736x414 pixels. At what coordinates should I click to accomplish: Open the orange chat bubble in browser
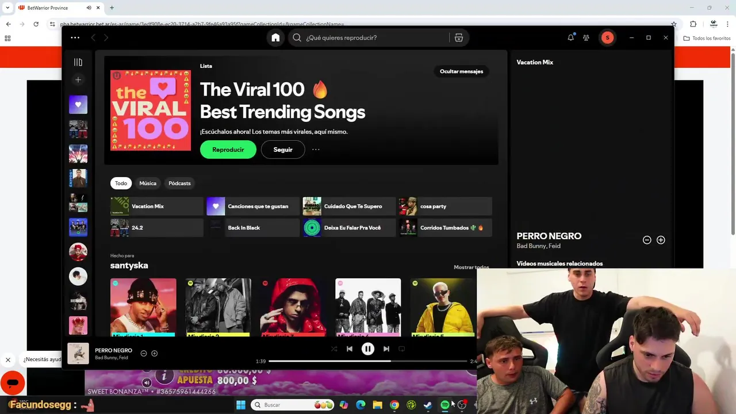(13, 383)
